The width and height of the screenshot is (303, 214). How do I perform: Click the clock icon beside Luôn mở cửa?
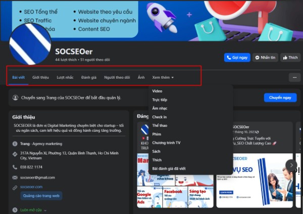pyautogui.click(x=15, y=210)
